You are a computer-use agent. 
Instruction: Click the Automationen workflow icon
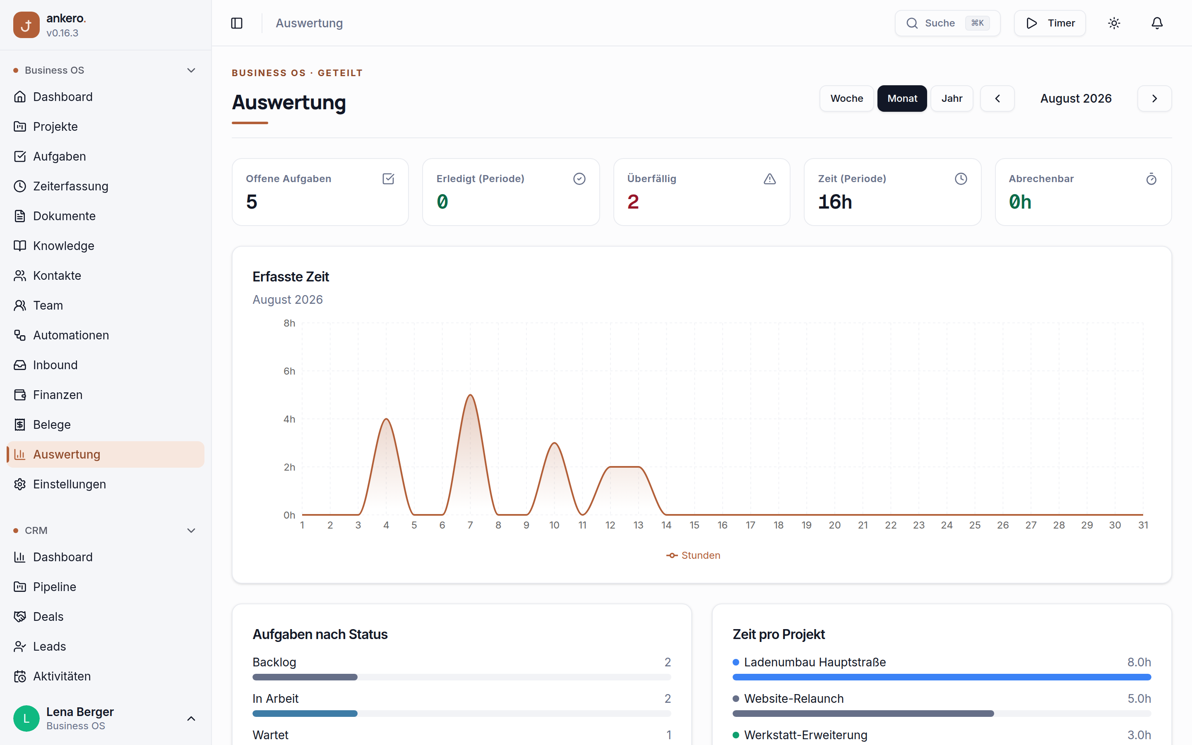point(20,335)
